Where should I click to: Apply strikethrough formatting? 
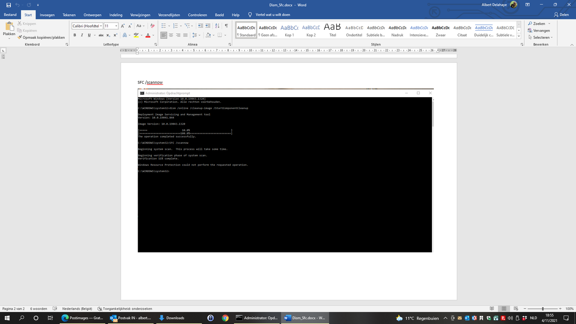tap(100, 35)
